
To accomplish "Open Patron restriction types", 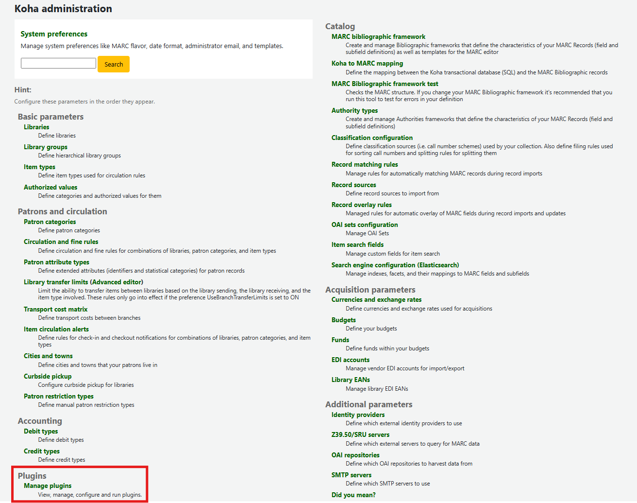I will pyautogui.click(x=59, y=397).
